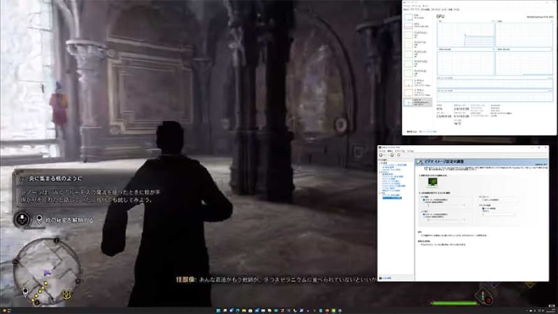Select Adjust video image settings tree item
The width and height of the screenshot is (558, 314).
click(x=392, y=198)
